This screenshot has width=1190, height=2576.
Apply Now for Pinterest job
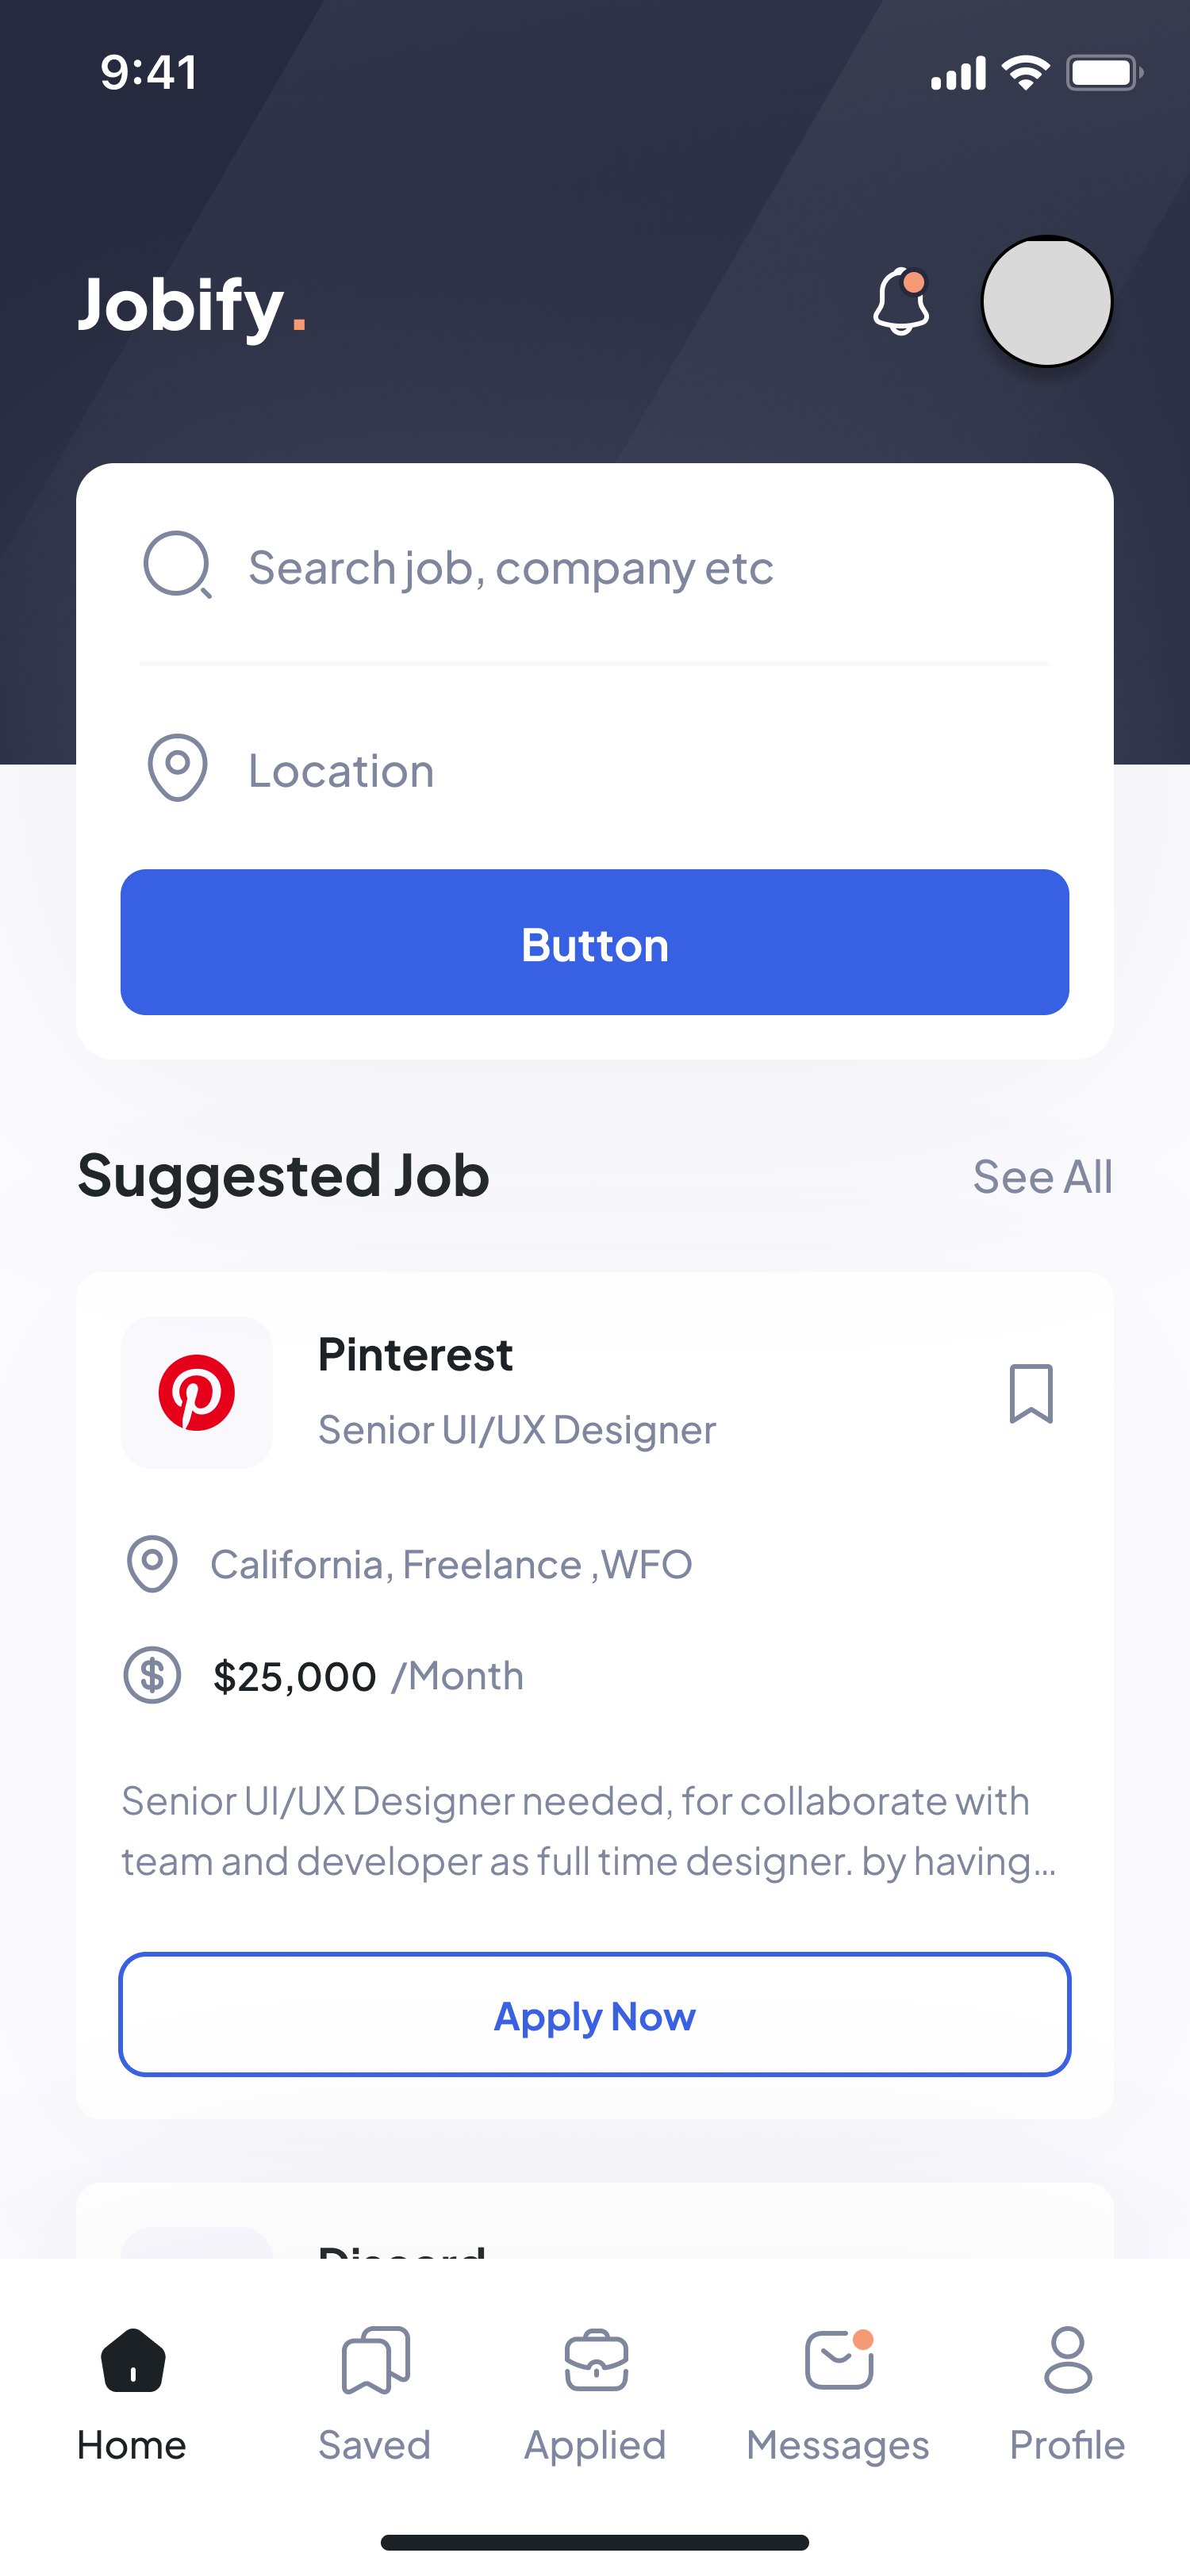(x=595, y=2015)
